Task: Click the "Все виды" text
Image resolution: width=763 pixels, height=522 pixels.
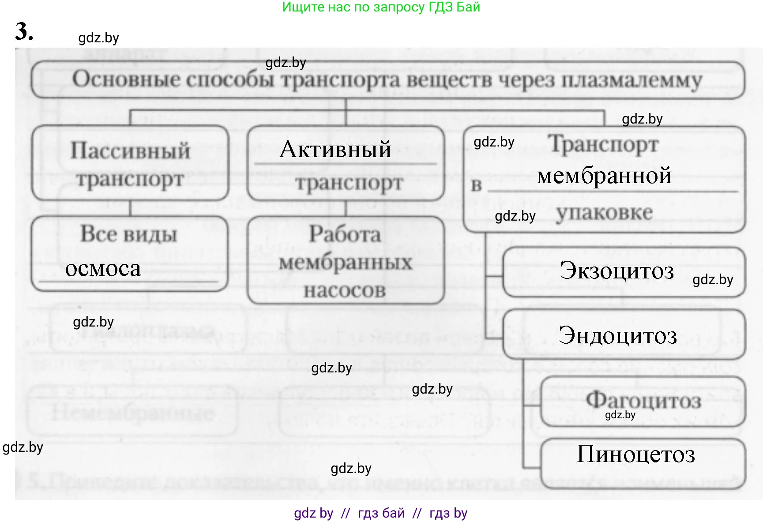Action: tap(128, 234)
